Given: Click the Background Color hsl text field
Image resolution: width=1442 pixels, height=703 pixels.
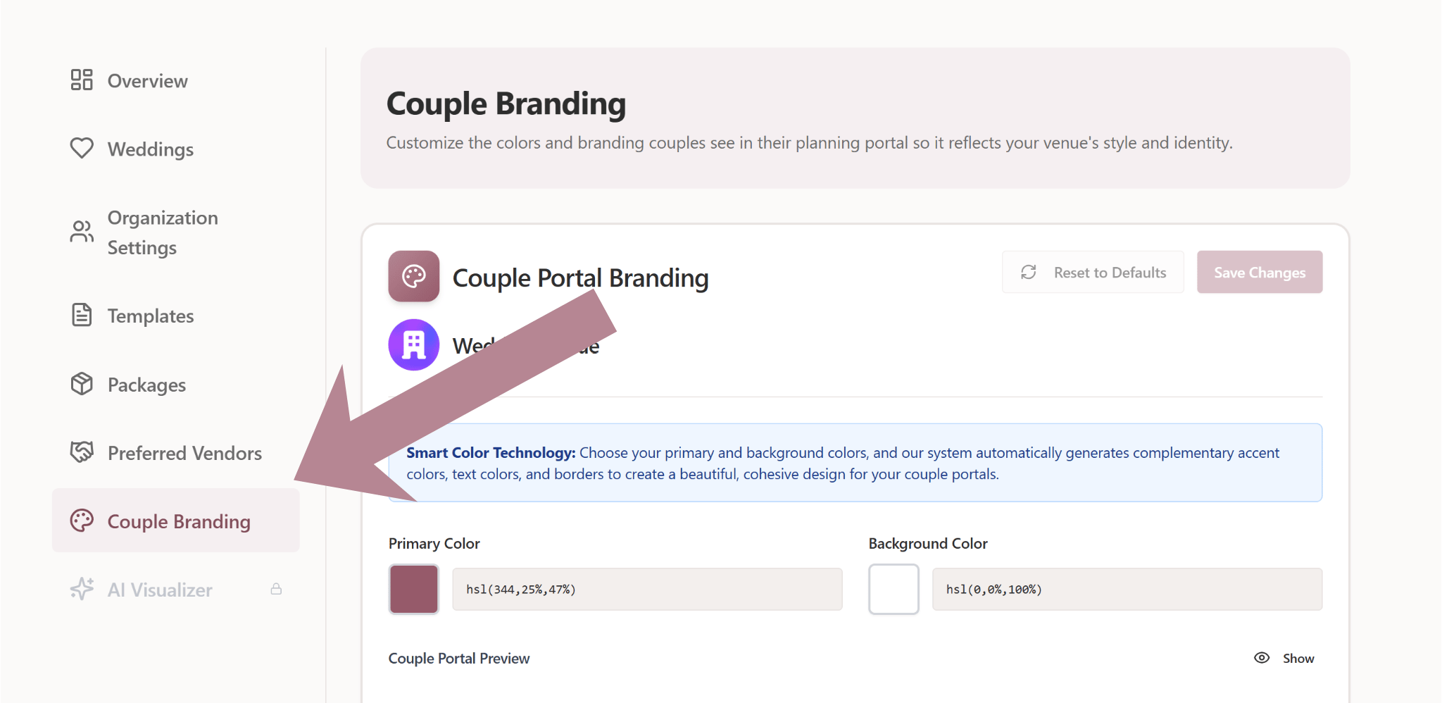Looking at the screenshot, I should click(x=1127, y=589).
